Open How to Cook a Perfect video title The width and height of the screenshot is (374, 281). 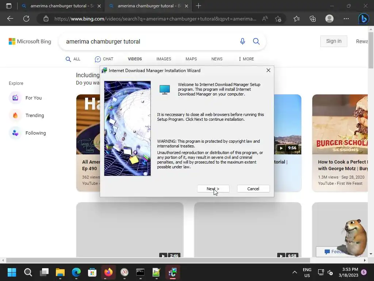tap(343, 165)
